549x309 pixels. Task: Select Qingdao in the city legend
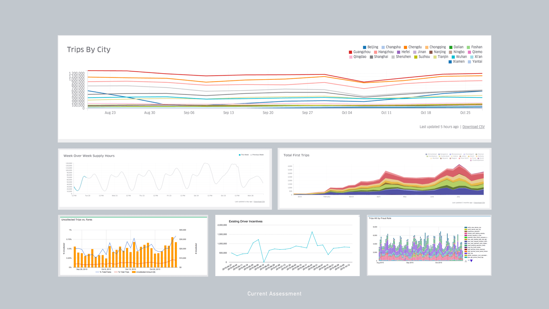pyautogui.click(x=358, y=57)
